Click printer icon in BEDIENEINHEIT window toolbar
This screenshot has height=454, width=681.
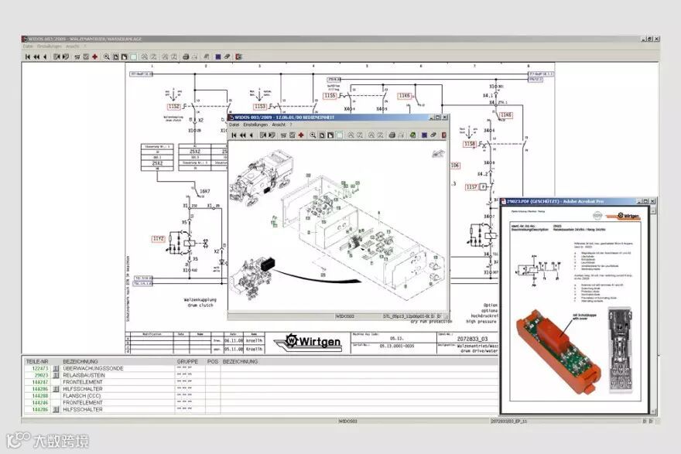tap(392, 135)
